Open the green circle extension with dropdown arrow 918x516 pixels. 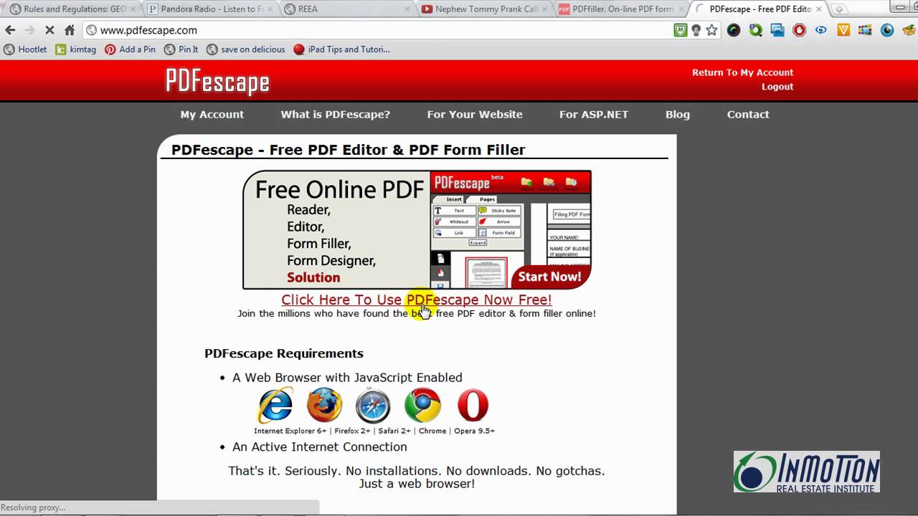(x=756, y=30)
